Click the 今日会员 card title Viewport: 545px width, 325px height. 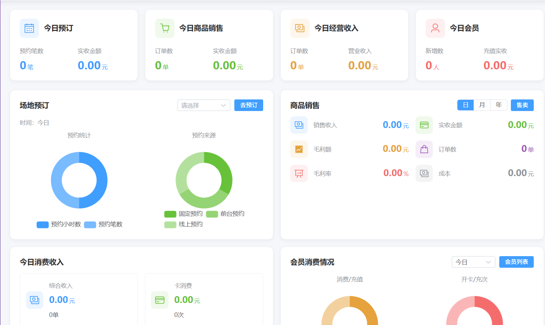tap(464, 28)
